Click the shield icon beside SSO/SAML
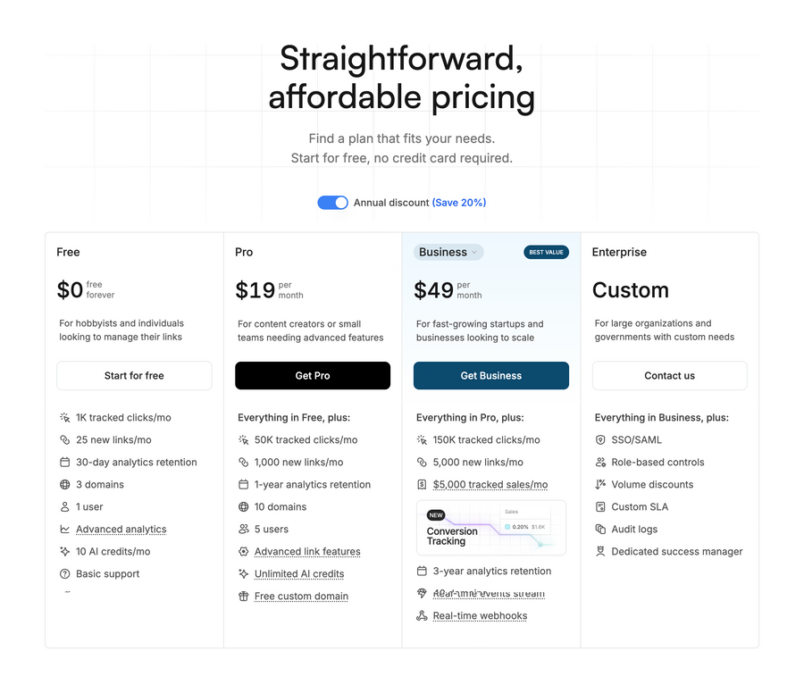 (600, 439)
